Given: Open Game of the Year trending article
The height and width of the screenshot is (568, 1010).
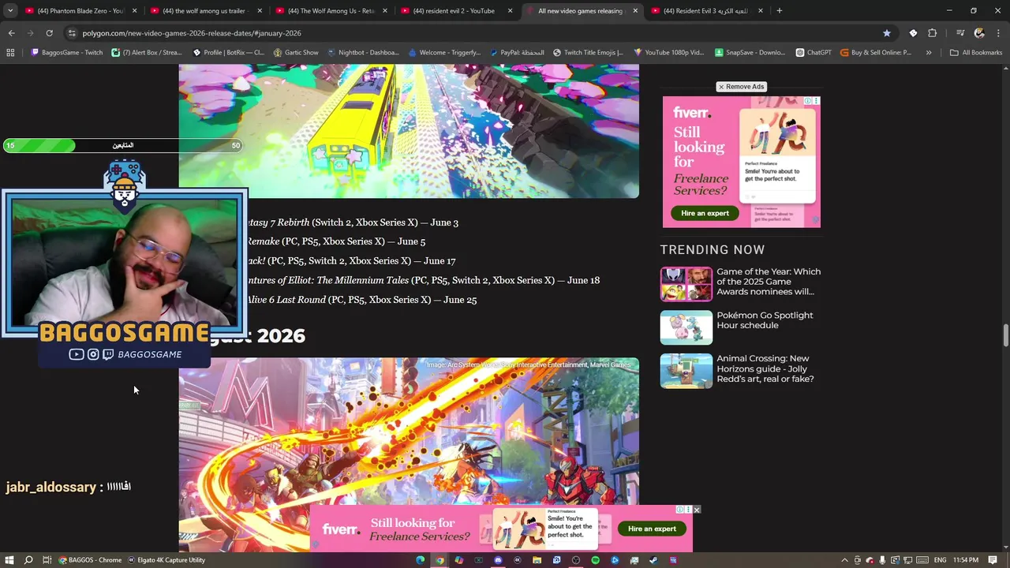Looking at the screenshot, I should 769,282.
